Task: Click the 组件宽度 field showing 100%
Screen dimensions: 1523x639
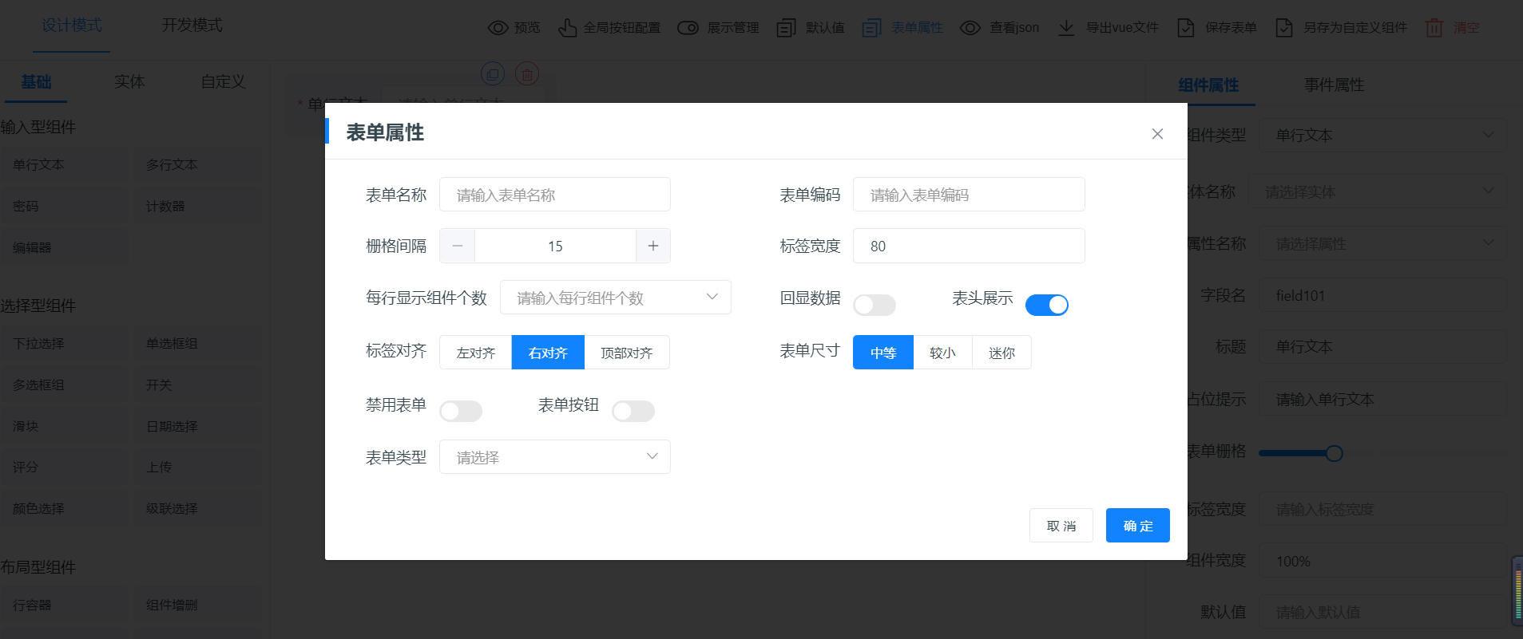Action: point(1383,561)
